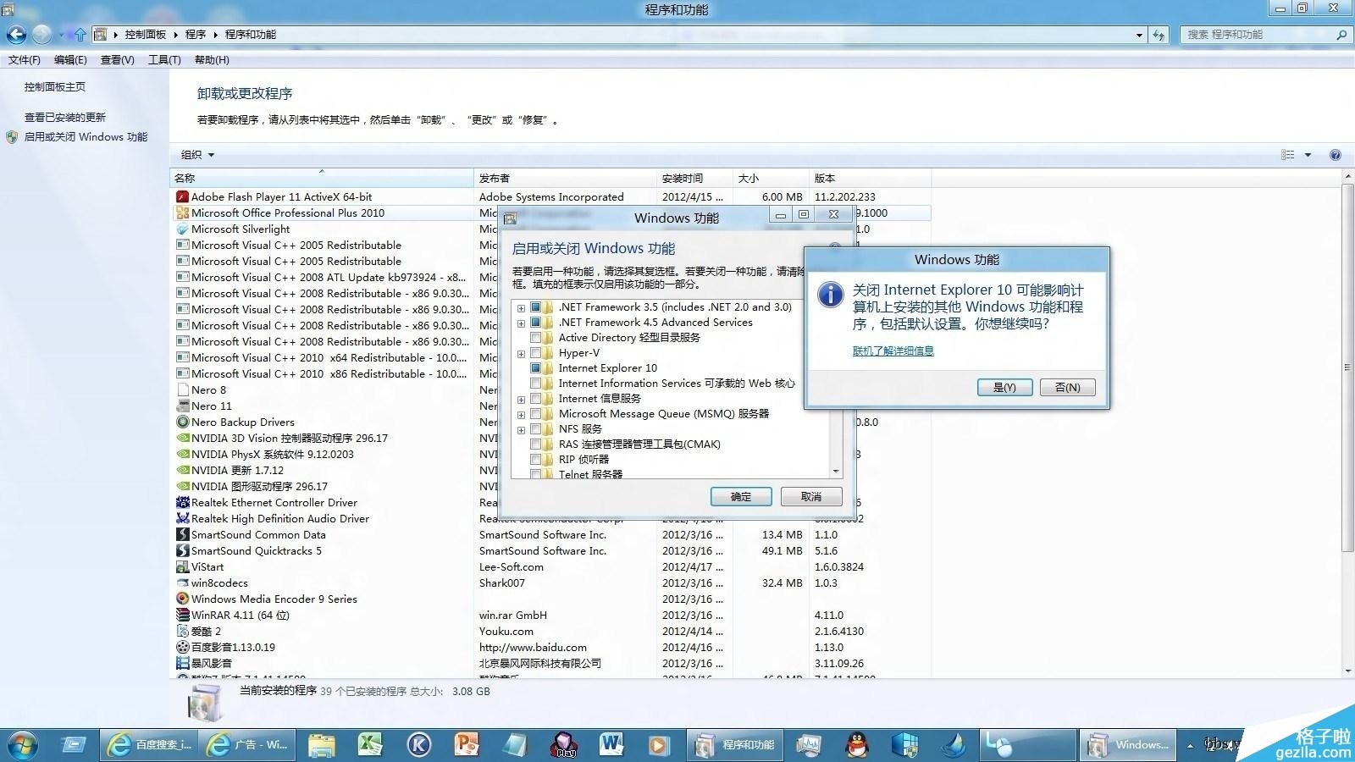1355x762 pixels.
Task: Open the 查看(V) menu
Action: tap(117, 60)
